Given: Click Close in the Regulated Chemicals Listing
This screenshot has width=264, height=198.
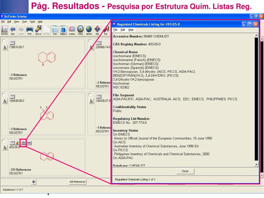Looking at the screenshot, I should [x=185, y=171].
